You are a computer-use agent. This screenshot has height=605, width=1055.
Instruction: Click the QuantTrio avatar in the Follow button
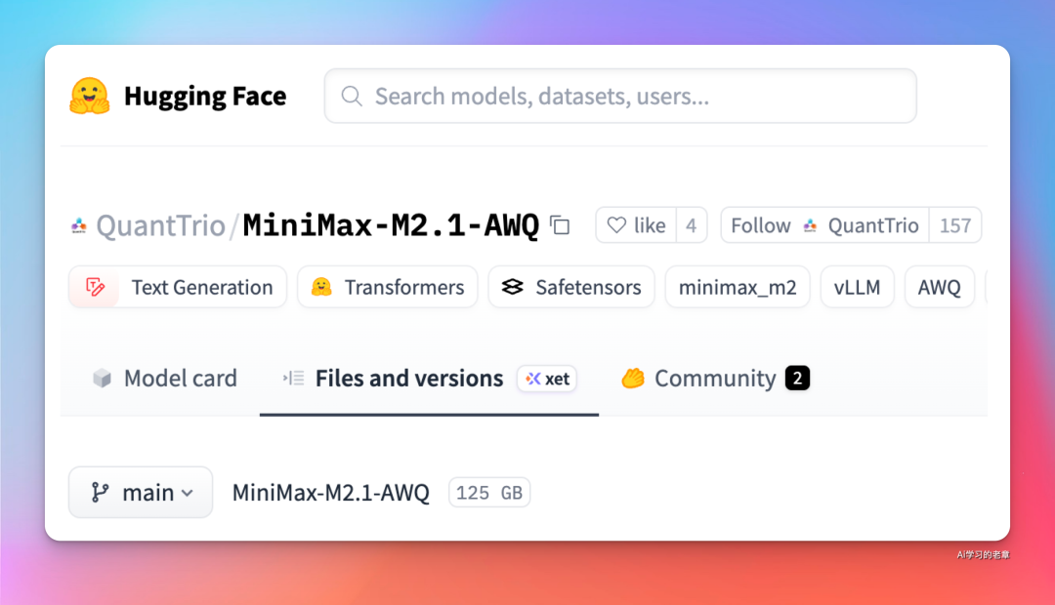tap(810, 224)
